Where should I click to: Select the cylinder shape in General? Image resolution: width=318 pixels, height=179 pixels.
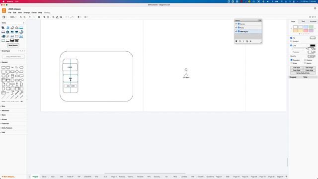pos(12,76)
